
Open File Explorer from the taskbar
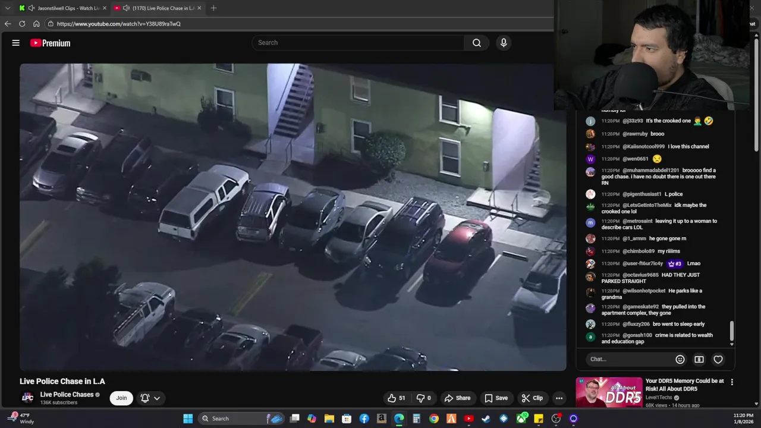329,418
